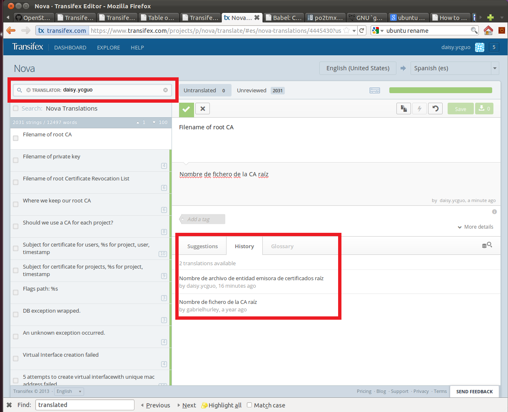Open the Glossary tab
Viewport: 508px width, 412px height.
click(x=282, y=247)
